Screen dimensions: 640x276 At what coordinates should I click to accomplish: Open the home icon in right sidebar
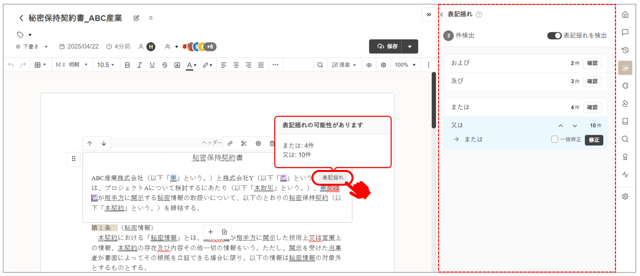pyautogui.click(x=625, y=15)
